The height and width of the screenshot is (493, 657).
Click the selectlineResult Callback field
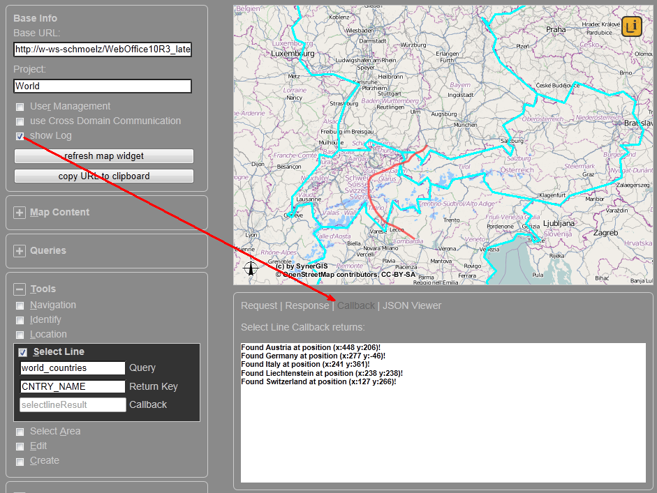(73, 404)
